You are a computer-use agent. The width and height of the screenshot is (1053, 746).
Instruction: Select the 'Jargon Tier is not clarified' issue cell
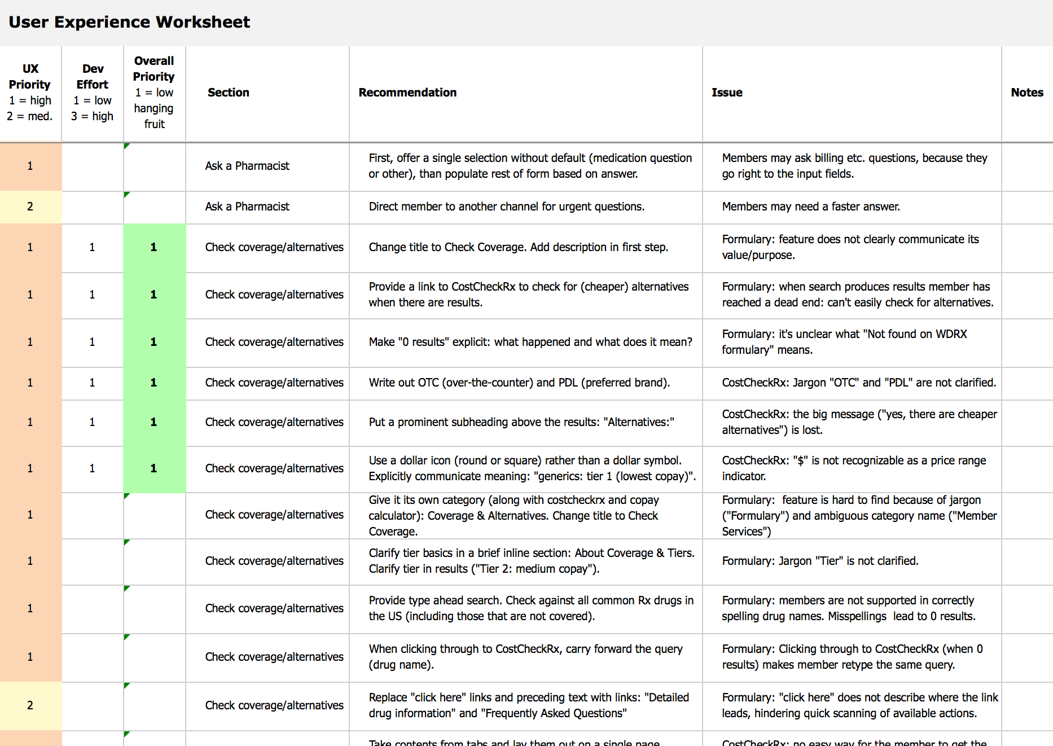pos(820,561)
